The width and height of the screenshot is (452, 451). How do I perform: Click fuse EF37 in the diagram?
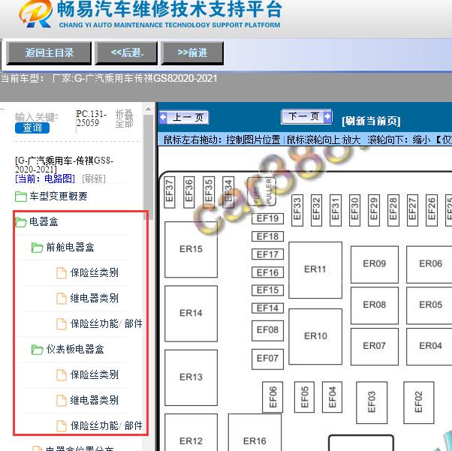click(x=169, y=192)
